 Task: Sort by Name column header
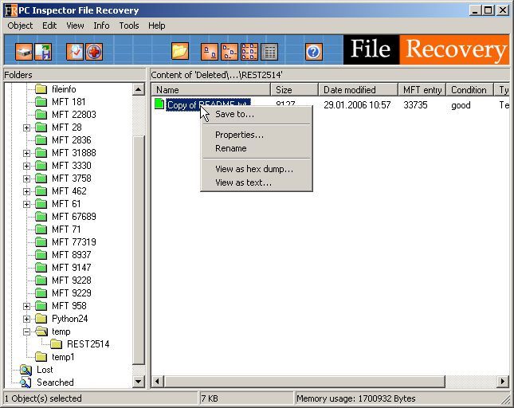(210, 89)
